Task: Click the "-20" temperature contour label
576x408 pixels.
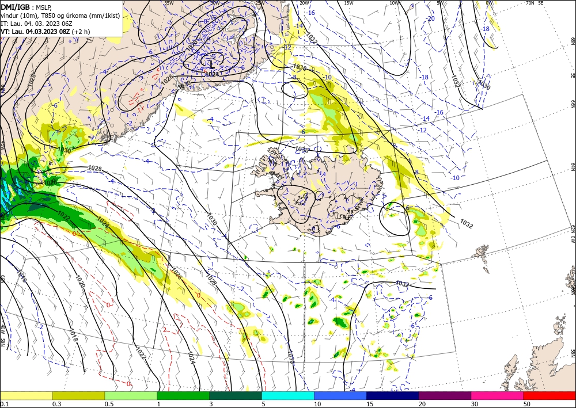Action: point(430,18)
